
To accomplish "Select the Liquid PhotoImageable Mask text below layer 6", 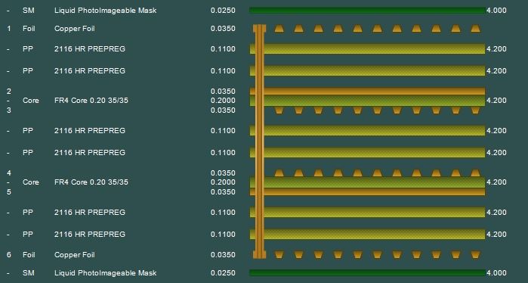I will point(106,273).
